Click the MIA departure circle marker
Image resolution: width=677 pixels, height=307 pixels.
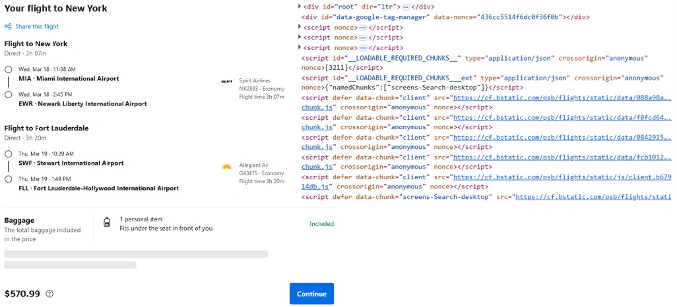(x=8, y=70)
